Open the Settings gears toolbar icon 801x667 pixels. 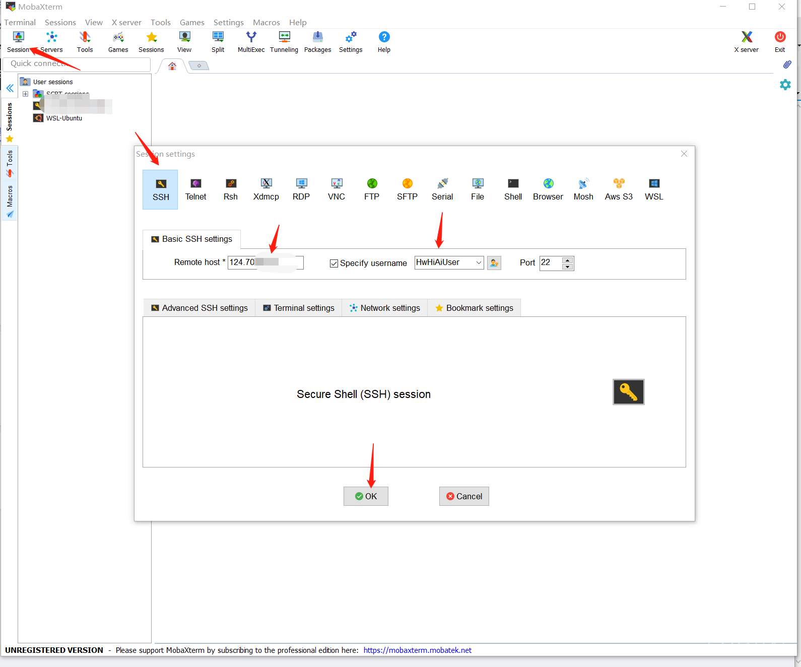(351, 42)
